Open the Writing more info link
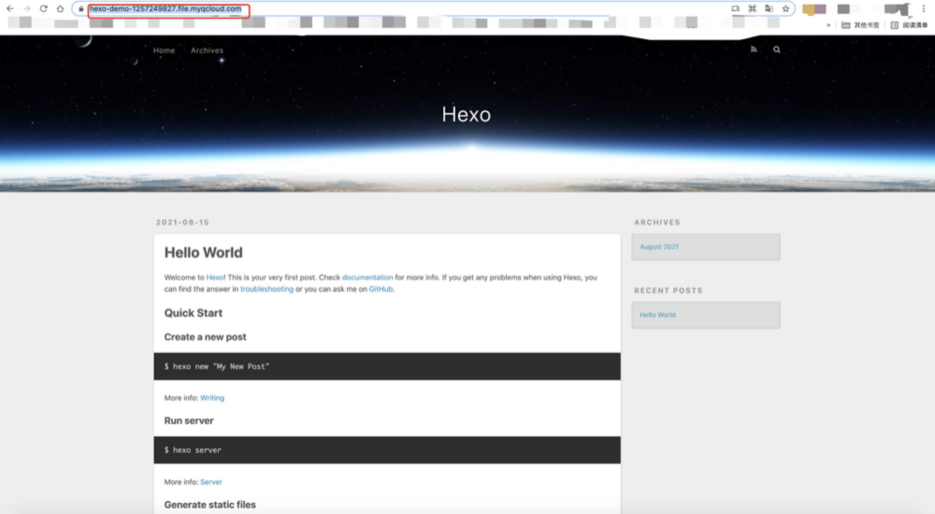 point(212,398)
